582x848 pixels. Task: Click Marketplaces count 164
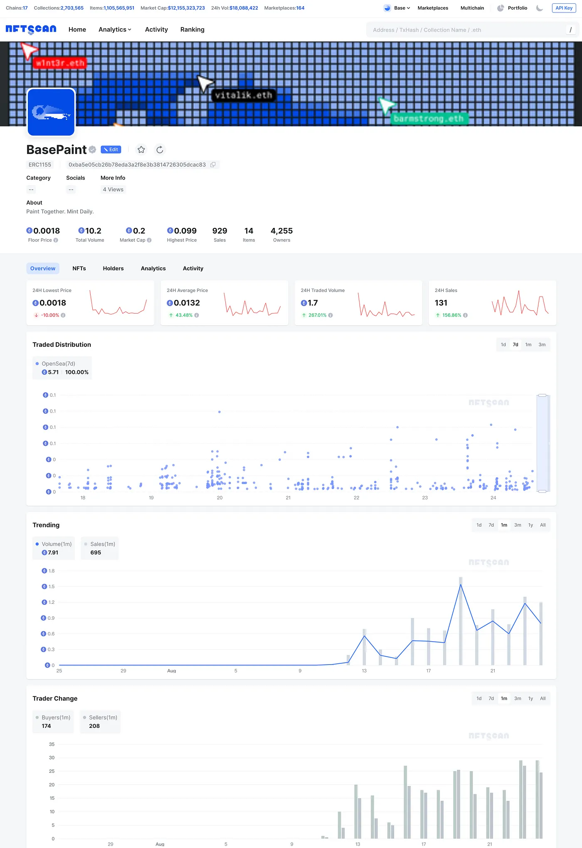300,8
